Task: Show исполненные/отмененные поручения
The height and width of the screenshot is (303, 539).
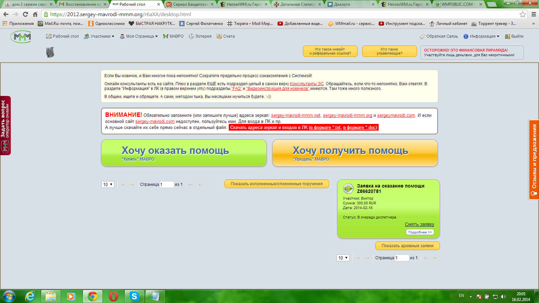Action: pyautogui.click(x=277, y=184)
